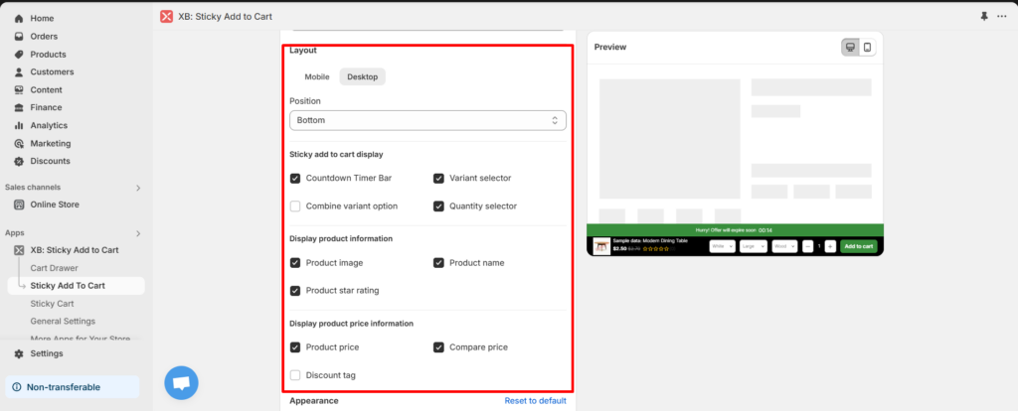Switch preview to desktop view icon
The height and width of the screenshot is (411, 1018).
pos(850,48)
